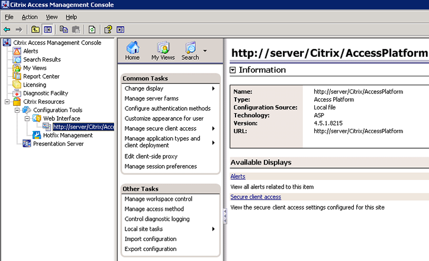The image size is (429, 261).
Task: Click Edit client-side proxy task
Action: pos(151,156)
